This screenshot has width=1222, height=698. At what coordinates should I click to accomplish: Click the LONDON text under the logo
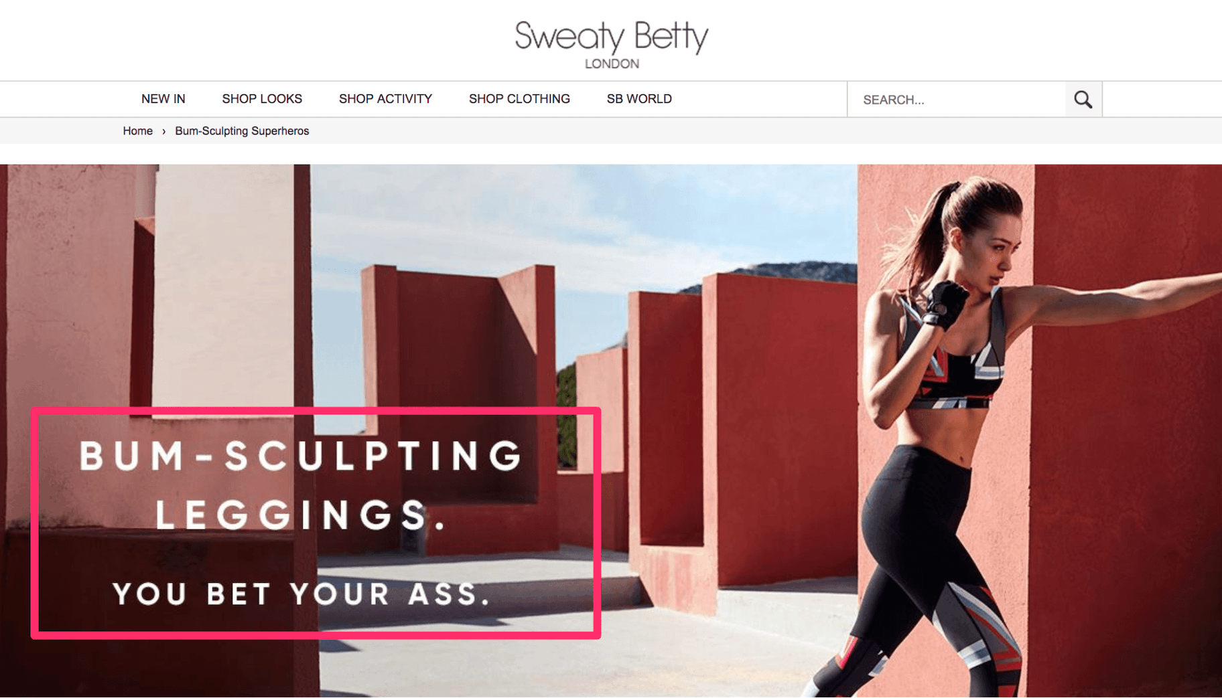tap(612, 64)
